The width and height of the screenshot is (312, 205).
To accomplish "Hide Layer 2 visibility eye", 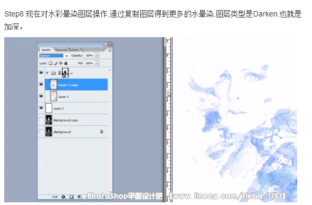I will coord(41,108).
